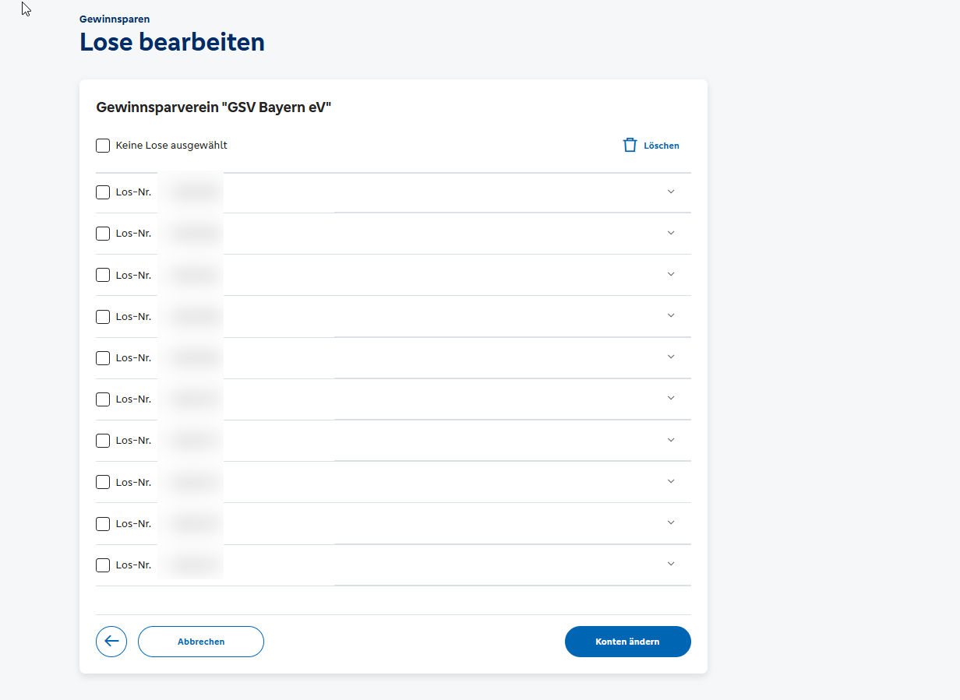The image size is (960, 700).
Task: Enable the seventh Los-Nr. checkbox
Action: [102, 440]
